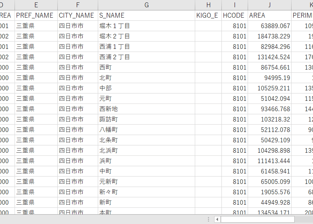This screenshot has height=224, width=313.
Task: Click the sheet tab split handle dots
Action: pyautogui.click(x=208, y=219)
